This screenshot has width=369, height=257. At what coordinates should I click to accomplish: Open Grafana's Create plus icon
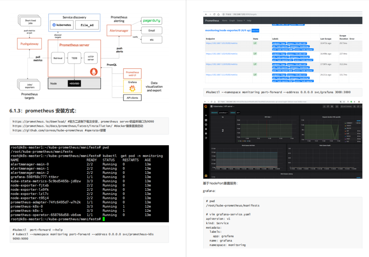pos(206,115)
